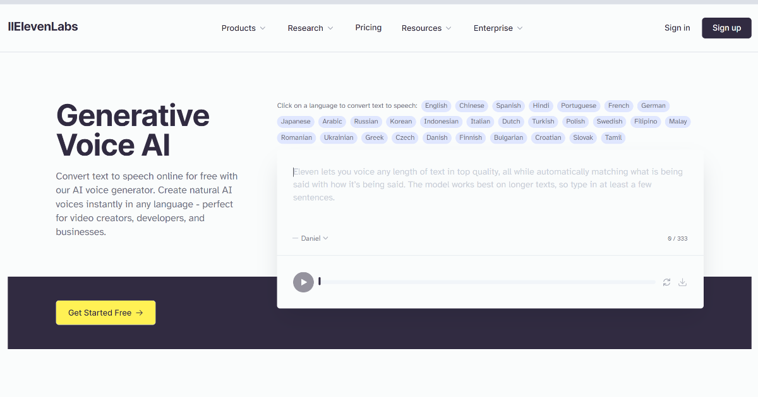Select the Korean language option

tap(400, 121)
